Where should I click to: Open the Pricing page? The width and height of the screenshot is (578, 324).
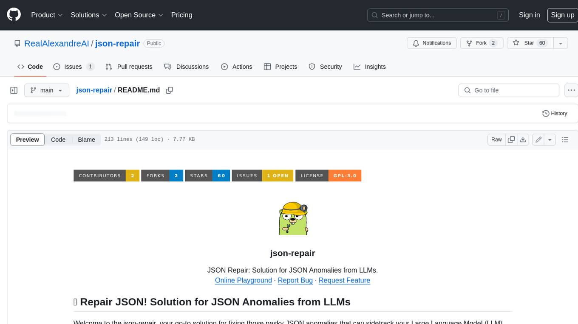coord(181,15)
